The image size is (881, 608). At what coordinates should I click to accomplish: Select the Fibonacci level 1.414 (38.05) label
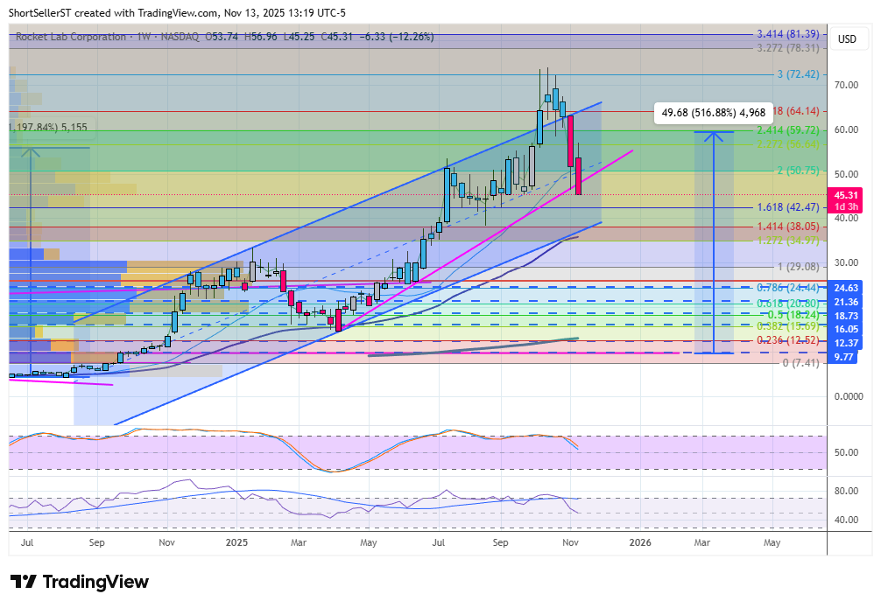(x=787, y=227)
